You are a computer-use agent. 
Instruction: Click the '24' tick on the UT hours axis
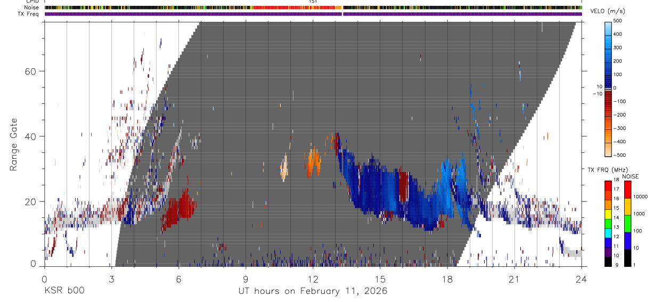pyautogui.click(x=581, y=279)
